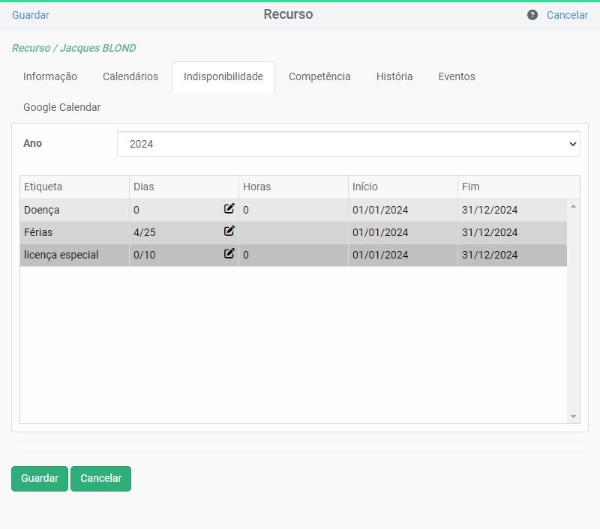Edit days for the Doença row
The width and height of the screenshot is (600, 529).
(229, 208)
